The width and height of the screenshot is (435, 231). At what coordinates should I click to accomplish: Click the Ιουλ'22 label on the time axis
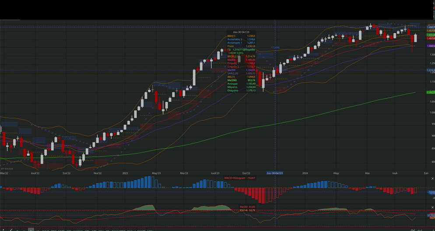click(35, 173)
